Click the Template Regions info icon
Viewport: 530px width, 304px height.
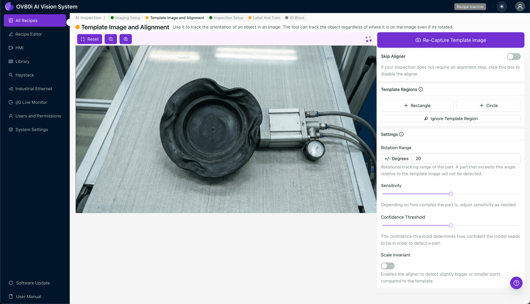421,89
